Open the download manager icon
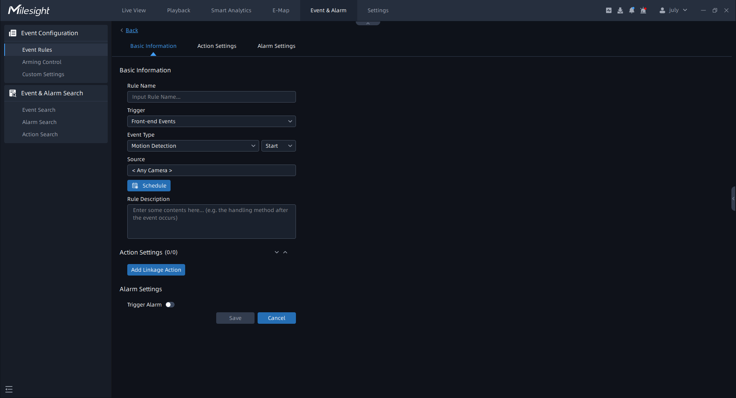This screenshot has height=398, width=736. [x=620, y=10]
